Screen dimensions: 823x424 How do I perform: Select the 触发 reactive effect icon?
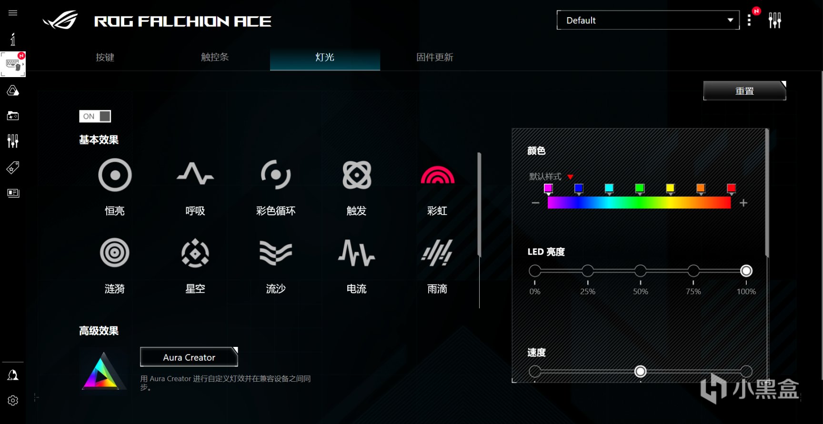pyautogui.click(x=357, y=175)
